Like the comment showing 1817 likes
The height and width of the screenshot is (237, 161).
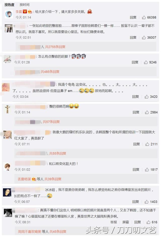[x=147, y=169]
